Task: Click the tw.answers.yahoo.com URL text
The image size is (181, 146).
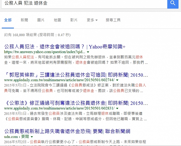Action: 44,52
